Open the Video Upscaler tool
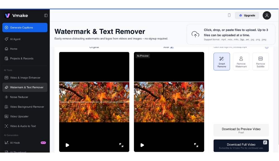 [x=19, y=117]
